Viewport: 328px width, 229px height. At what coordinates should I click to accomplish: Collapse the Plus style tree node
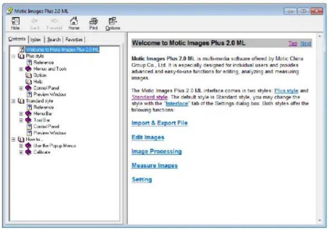point(13,56)
